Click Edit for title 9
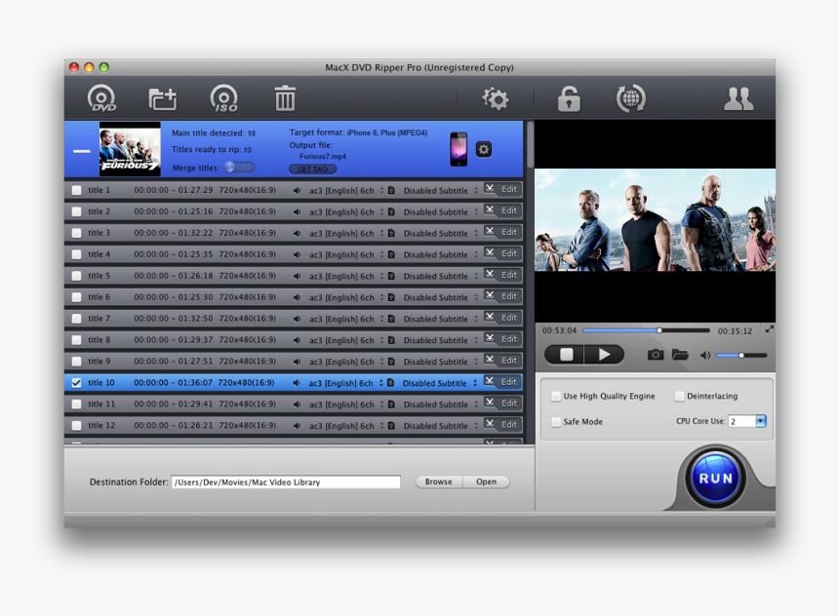 (509, 361)
